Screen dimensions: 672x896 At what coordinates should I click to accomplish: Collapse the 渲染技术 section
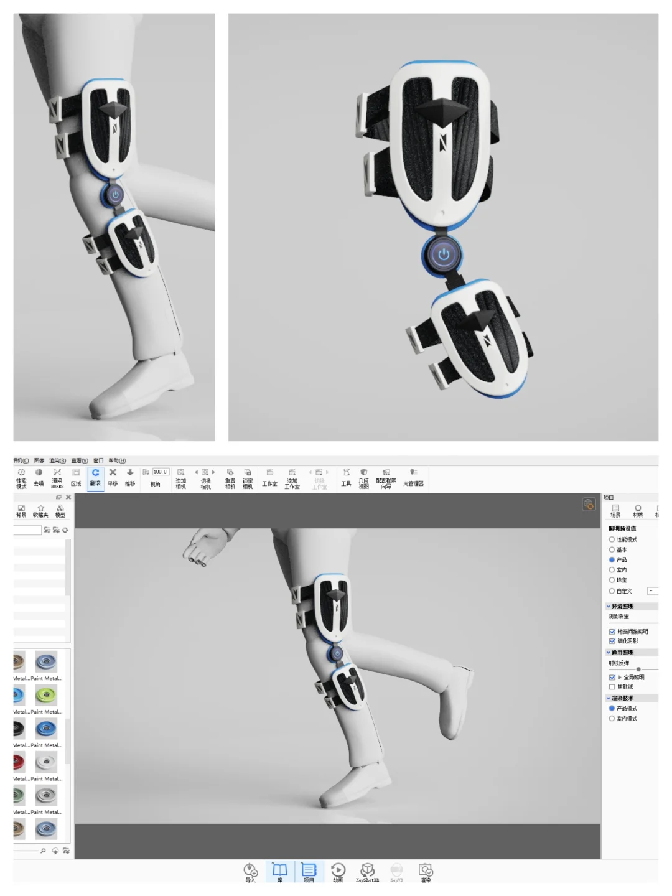click(x=609, y=698)
